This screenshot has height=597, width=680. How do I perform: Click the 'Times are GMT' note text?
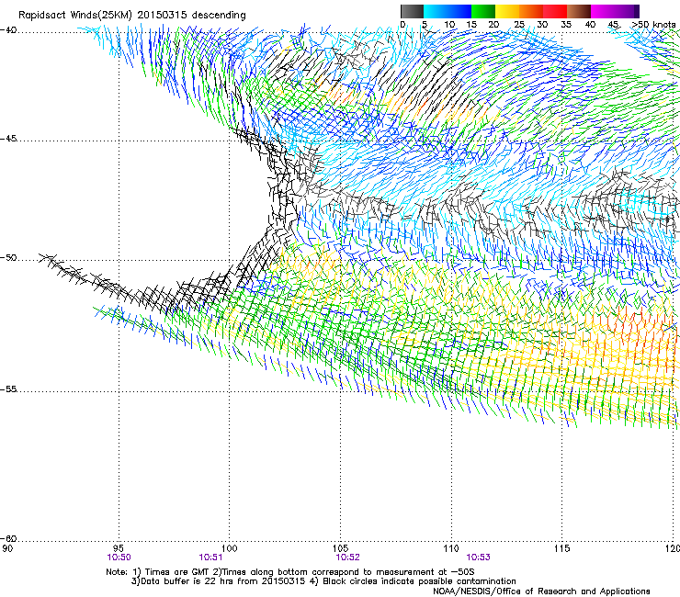pos(177,572)
